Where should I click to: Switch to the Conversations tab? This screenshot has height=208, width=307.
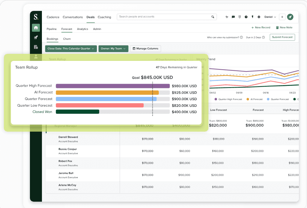point(73,17)
